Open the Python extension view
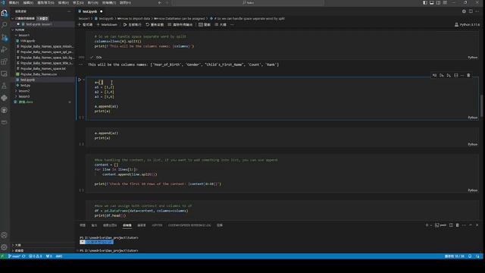Image resolution: width=485 pixels, height=273 pixels. click(5, 98)
